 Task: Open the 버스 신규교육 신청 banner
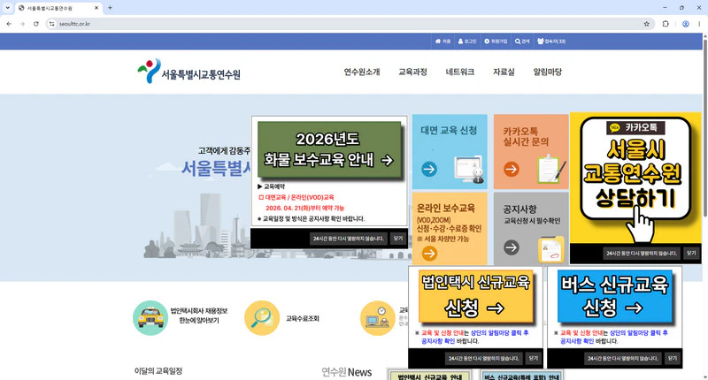tap(614, 297)
